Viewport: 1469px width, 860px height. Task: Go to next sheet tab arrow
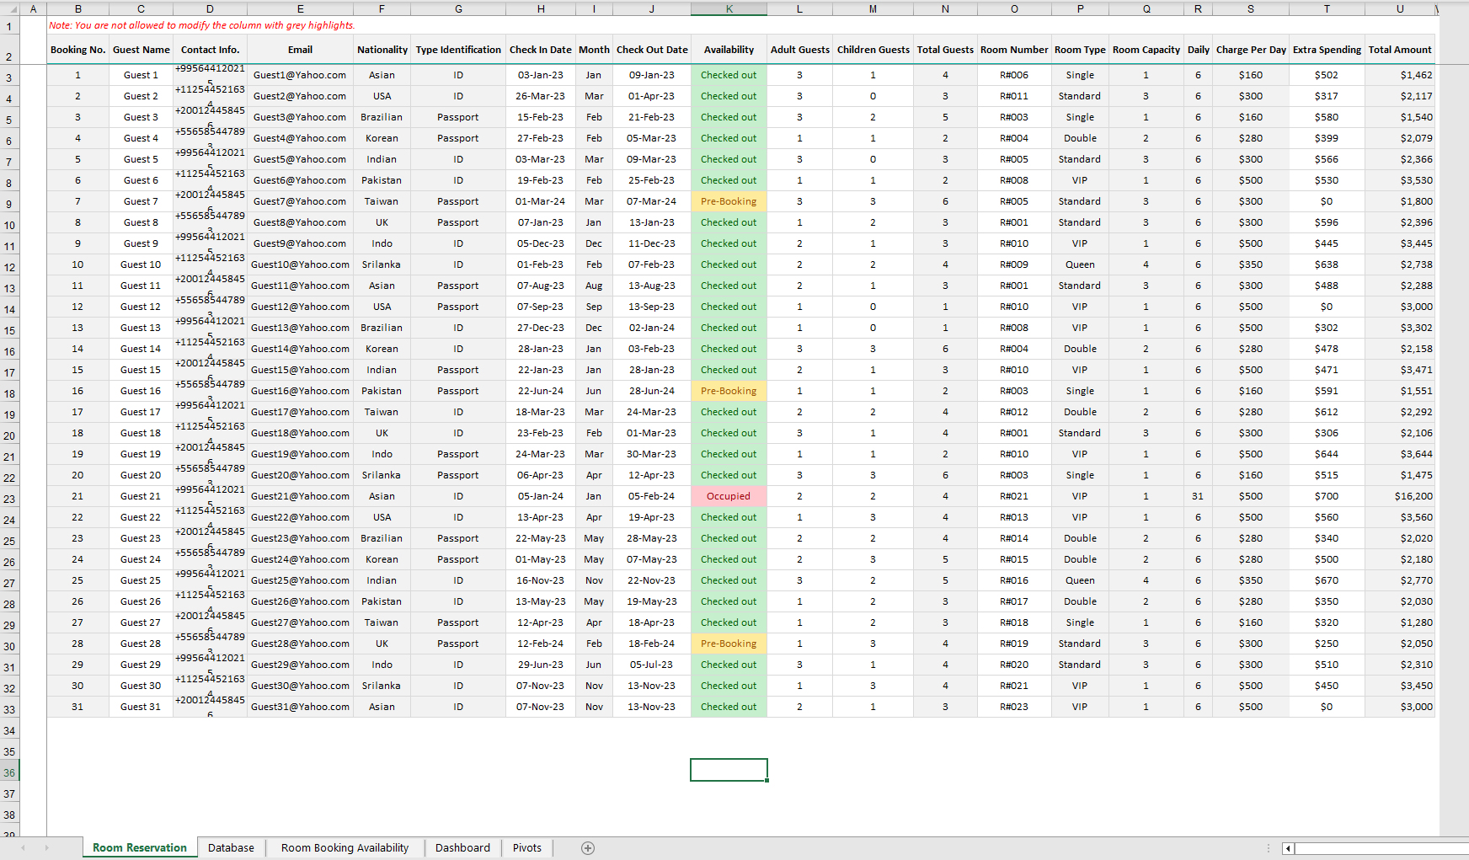[46, 848]
